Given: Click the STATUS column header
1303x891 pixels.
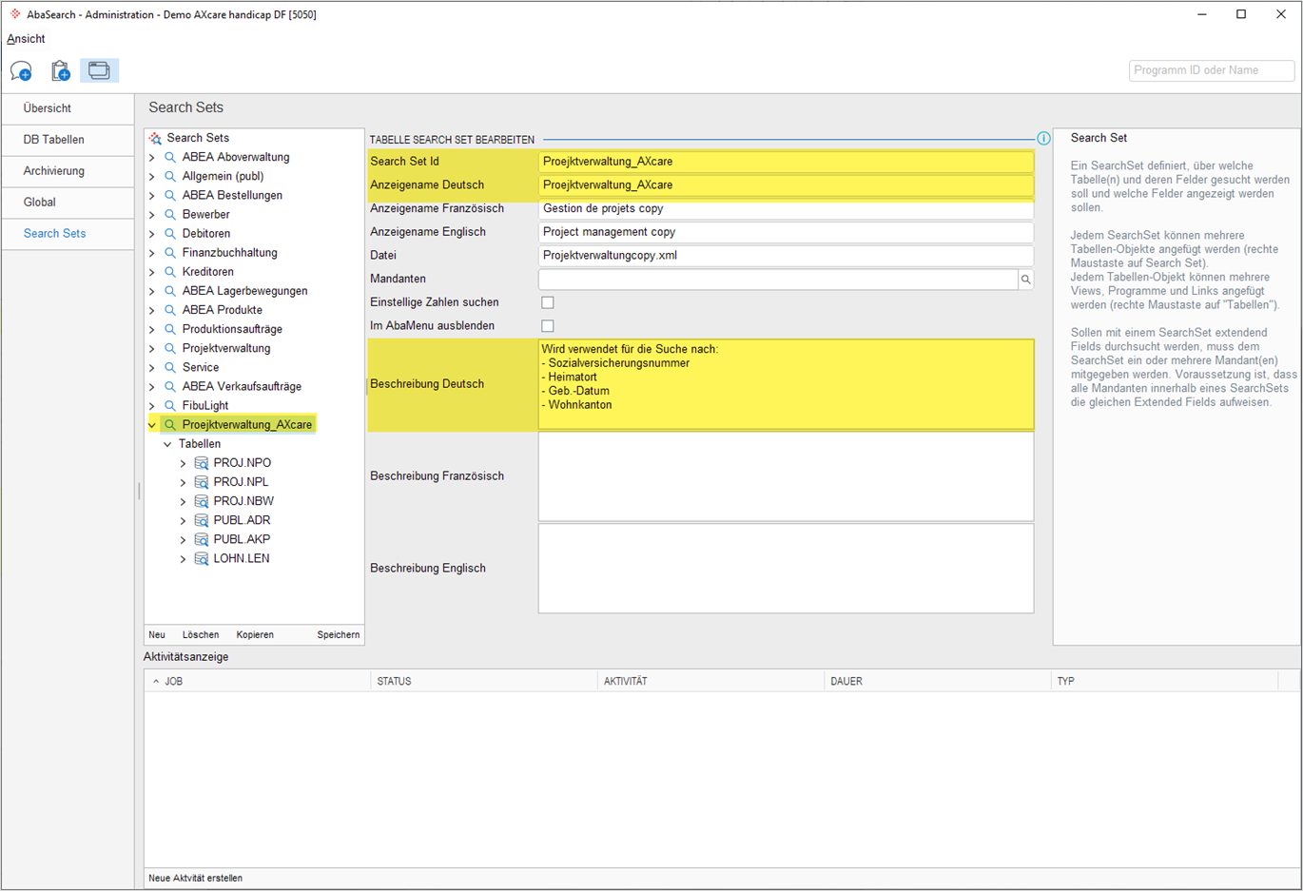Looking at the screenshot, I should point(484,681).
